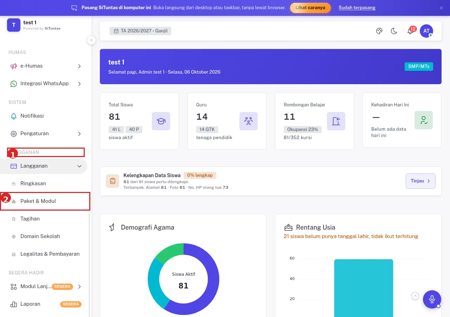Expand the Pengaturan submenu chevron

pos(79,133)
